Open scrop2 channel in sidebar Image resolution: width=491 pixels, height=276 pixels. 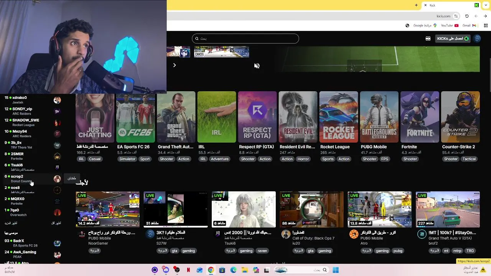[33, 179]
